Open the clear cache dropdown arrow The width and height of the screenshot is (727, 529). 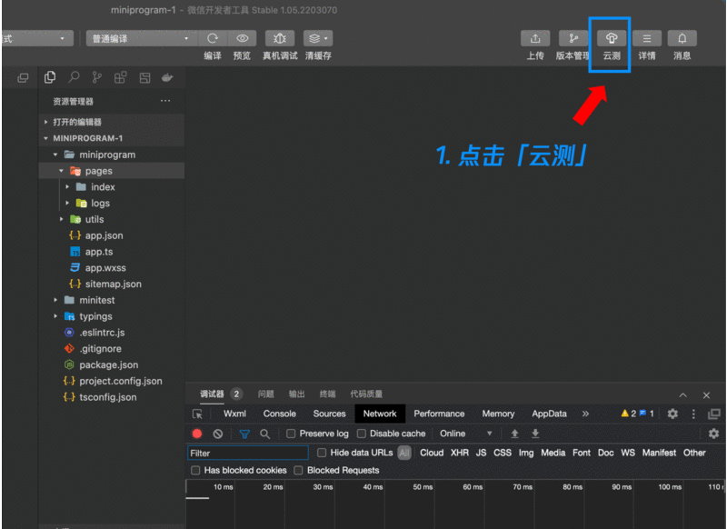click(326, 38)
